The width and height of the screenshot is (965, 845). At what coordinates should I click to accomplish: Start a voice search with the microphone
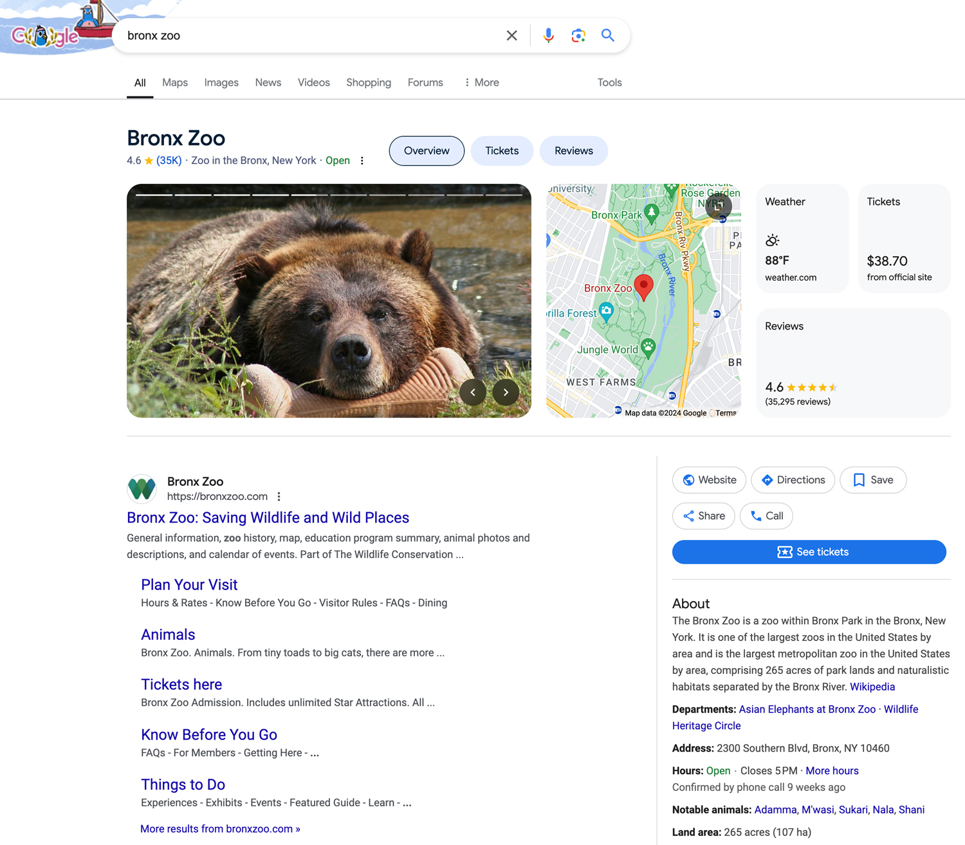tap(548, 35)
